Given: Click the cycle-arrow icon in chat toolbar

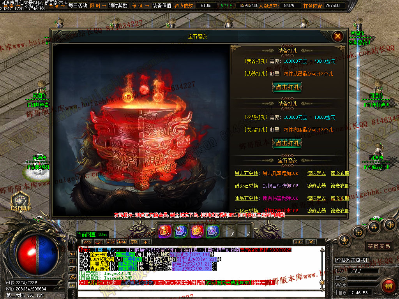Looking at the screenshot, I should pos(99,242).
